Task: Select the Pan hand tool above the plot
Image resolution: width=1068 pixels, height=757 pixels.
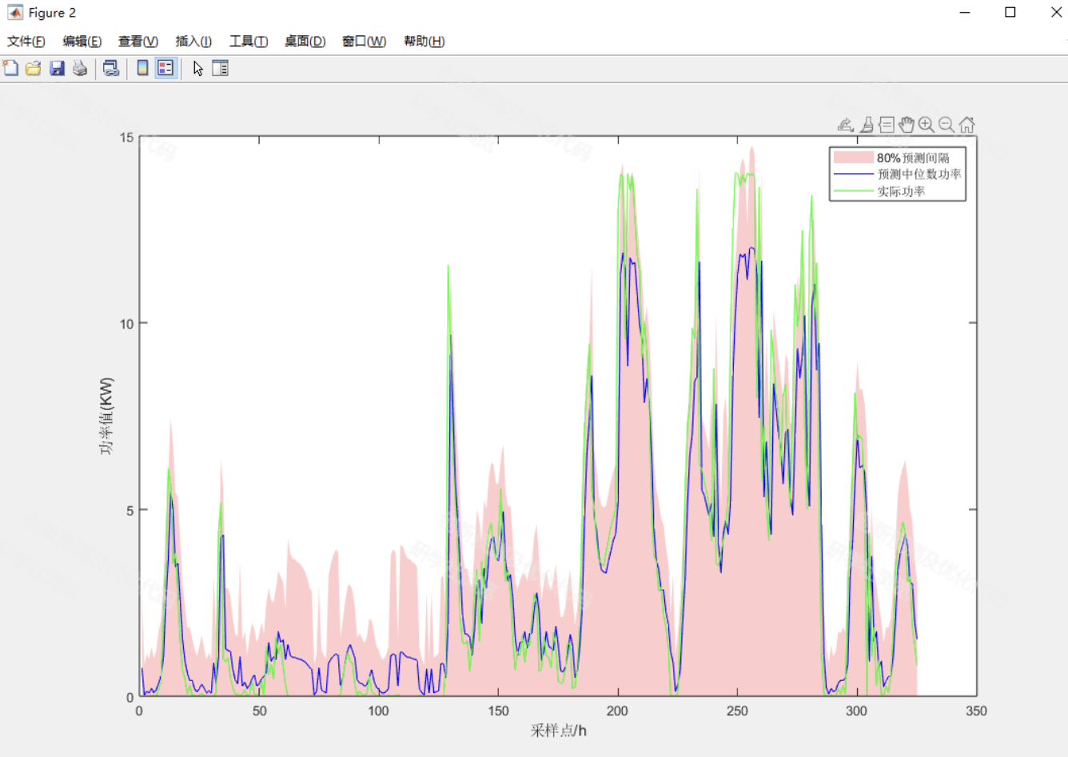Action: (x=907, y=125)
